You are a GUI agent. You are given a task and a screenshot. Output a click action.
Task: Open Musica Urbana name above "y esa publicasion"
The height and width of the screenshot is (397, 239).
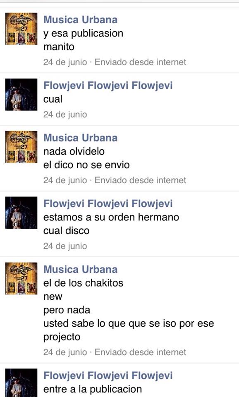pos(81,20)
